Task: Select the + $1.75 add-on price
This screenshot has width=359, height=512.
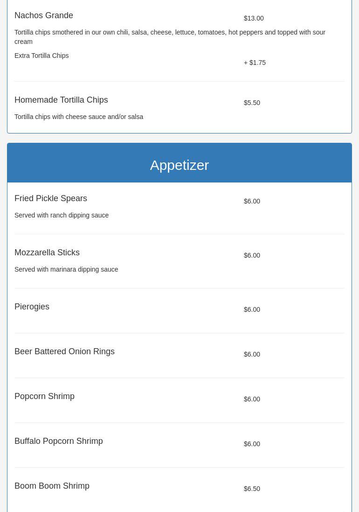Action: point(255,63)
